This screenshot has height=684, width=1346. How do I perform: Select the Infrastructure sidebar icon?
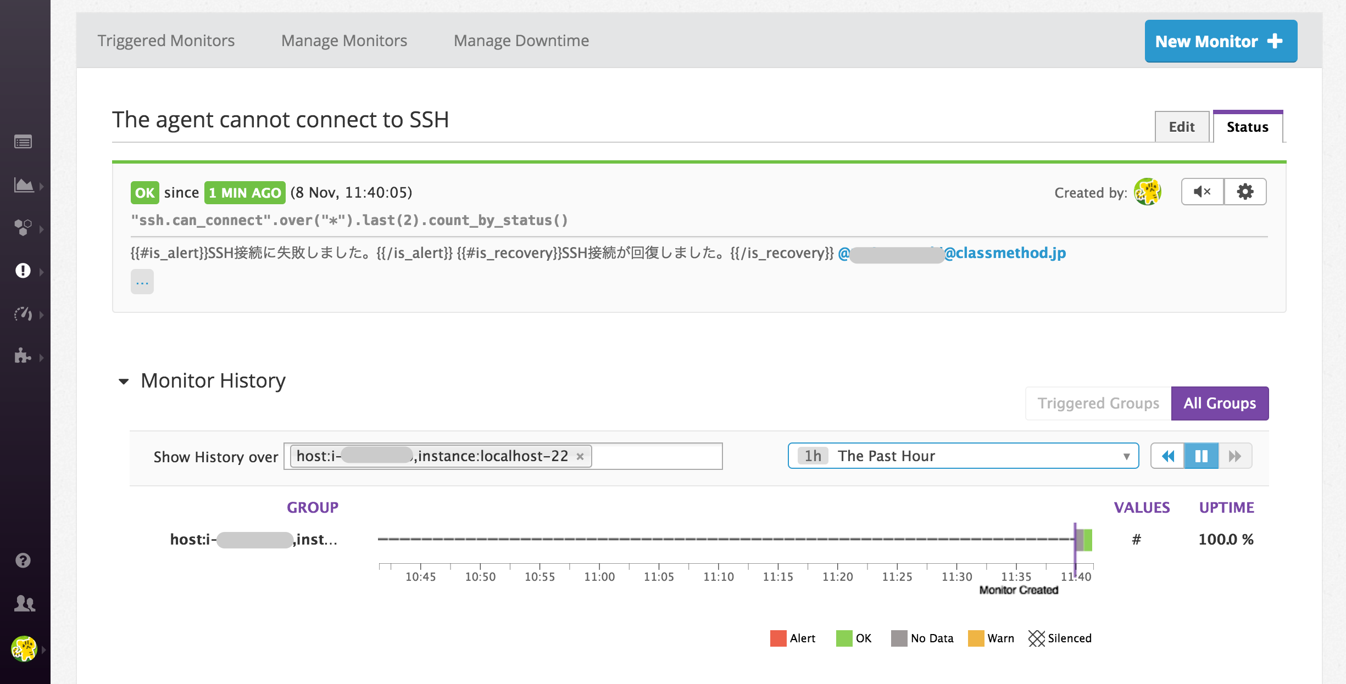(23, 227)
